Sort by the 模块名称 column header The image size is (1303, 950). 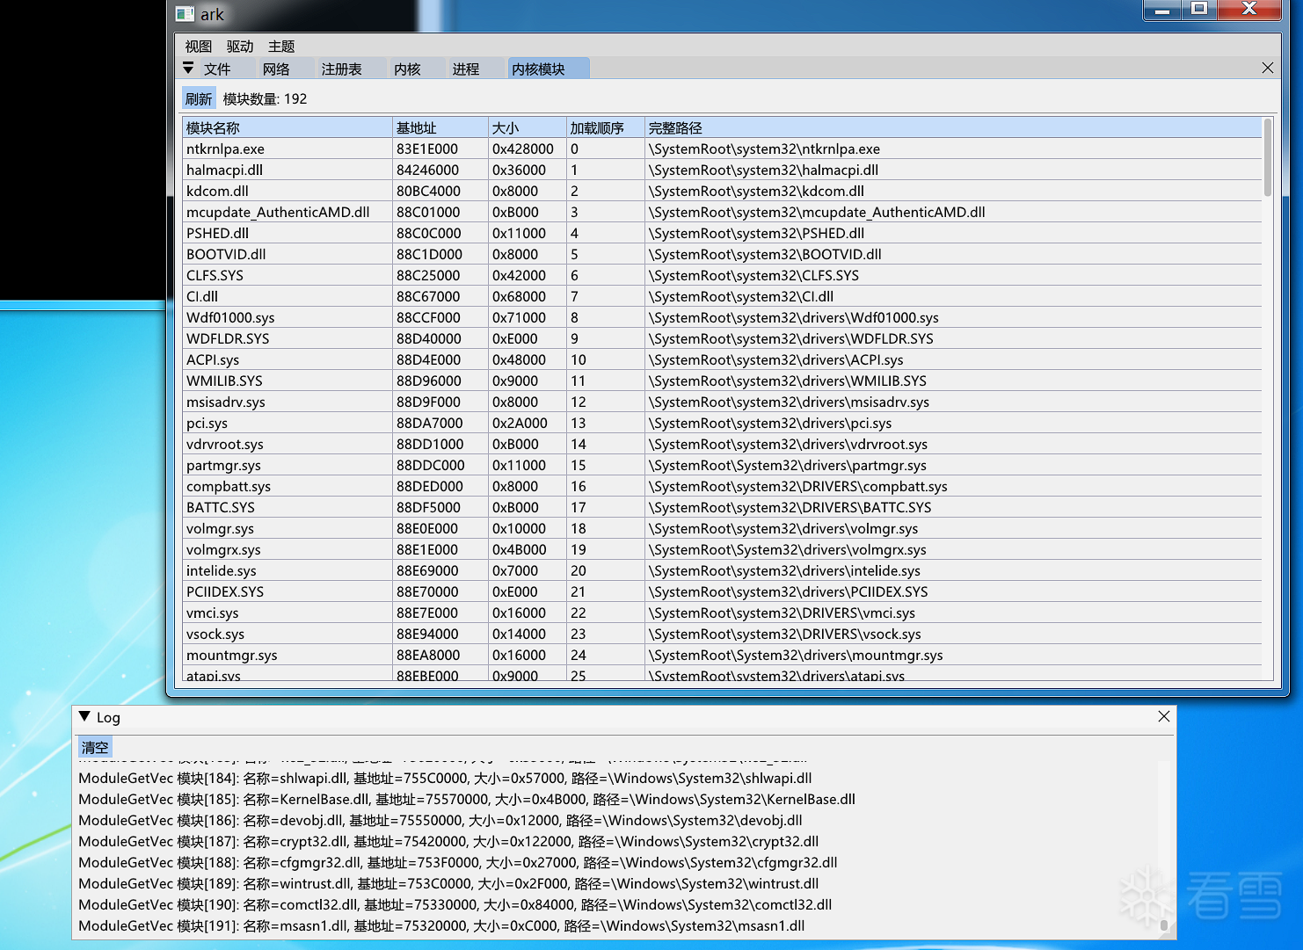288,127
